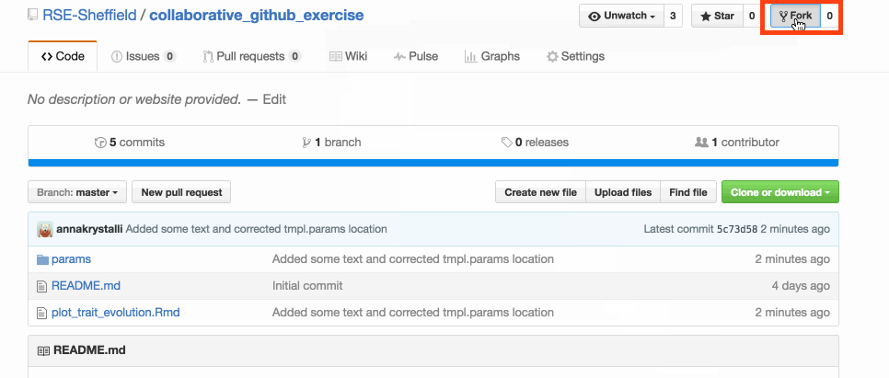Switch to the Issues tab
Image resolution: width=889 pixels, height=378 pixels.
click(144, 56)
